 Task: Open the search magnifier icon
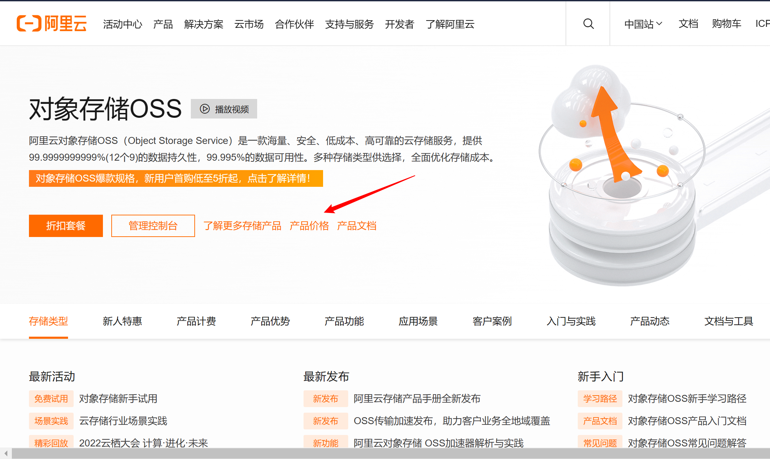588,24
